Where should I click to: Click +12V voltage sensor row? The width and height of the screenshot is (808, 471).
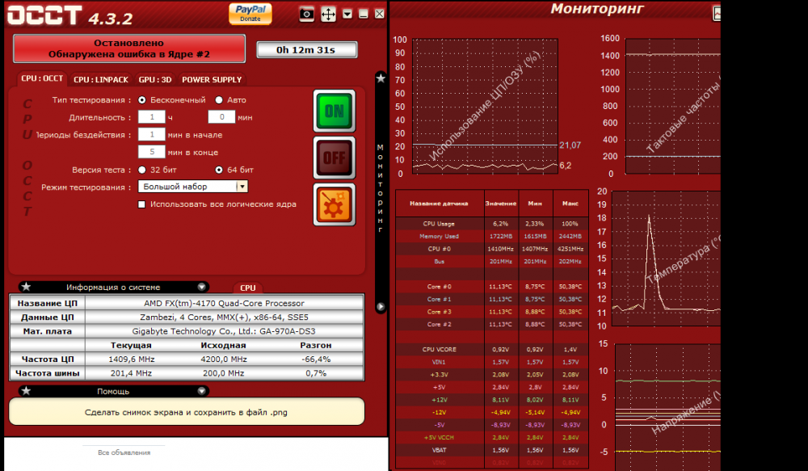pyautogui.click(x=491, y=399)
